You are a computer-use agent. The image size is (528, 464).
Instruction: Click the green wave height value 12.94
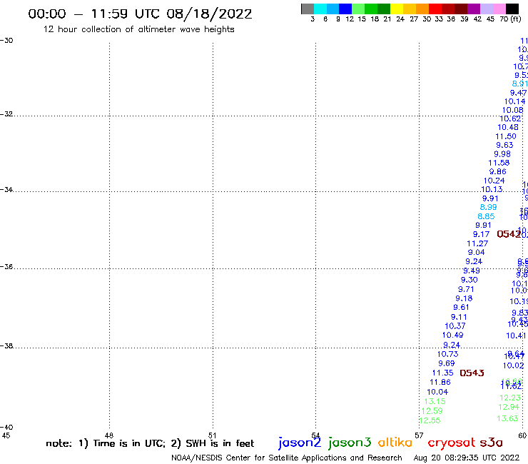(509, 407)
